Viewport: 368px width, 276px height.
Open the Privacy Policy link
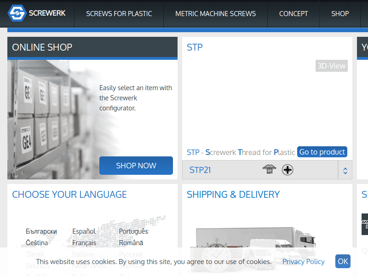[x=303, y=261]
